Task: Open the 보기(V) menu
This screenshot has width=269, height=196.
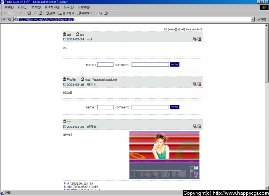Action: 36,7
